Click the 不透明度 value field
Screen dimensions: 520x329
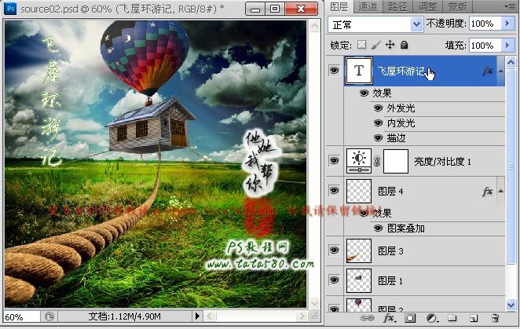click(485, 24)
